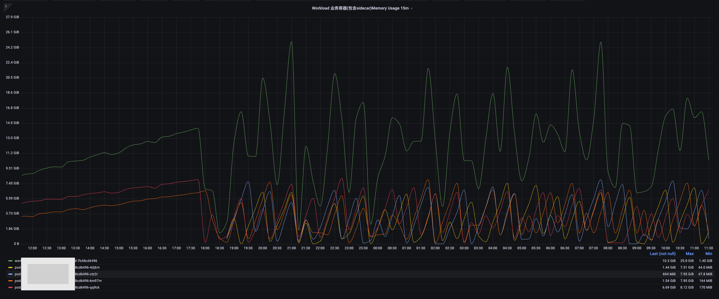Image resolution: width=719 pixels, height=299 pixels.
Task: Show only the 8cd6496-ctz2r pod series
Action: (86, 274)
